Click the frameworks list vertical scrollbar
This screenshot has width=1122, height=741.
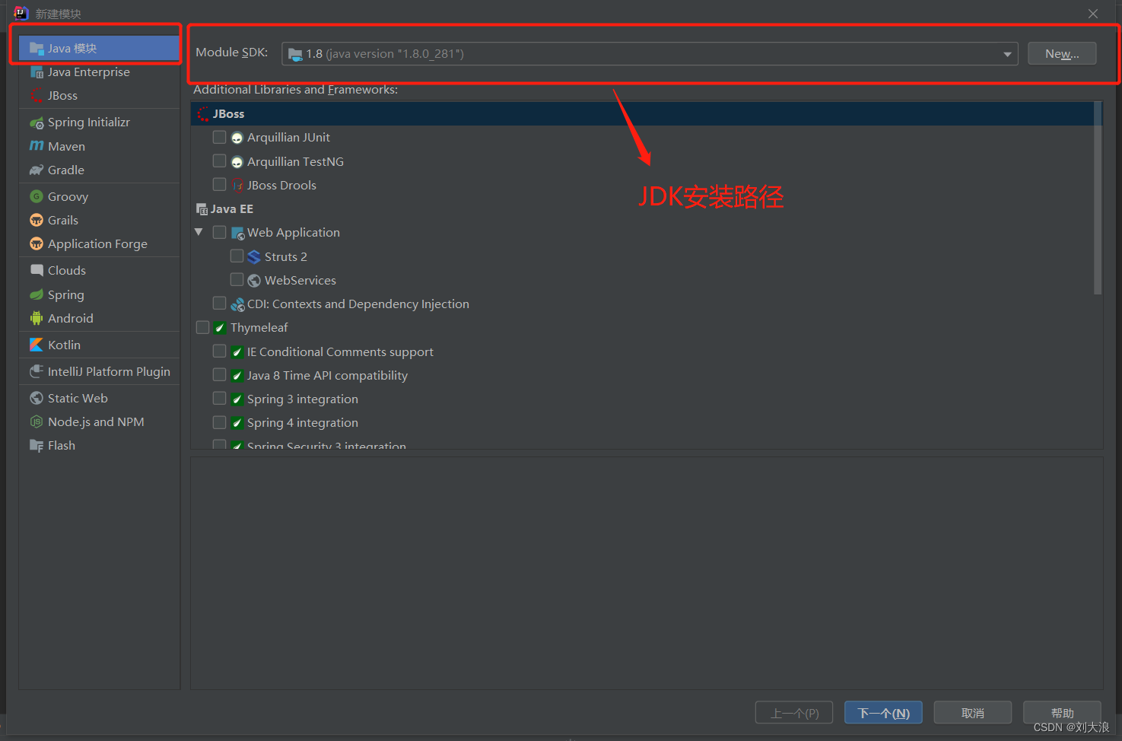[x=1098, y=199]
